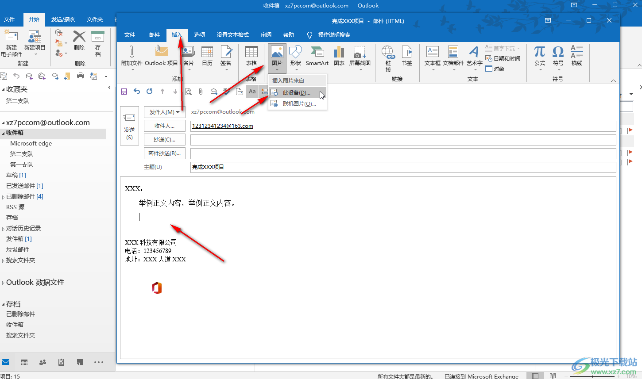Insert a SmartArt graphic

(x=317, y=56)
